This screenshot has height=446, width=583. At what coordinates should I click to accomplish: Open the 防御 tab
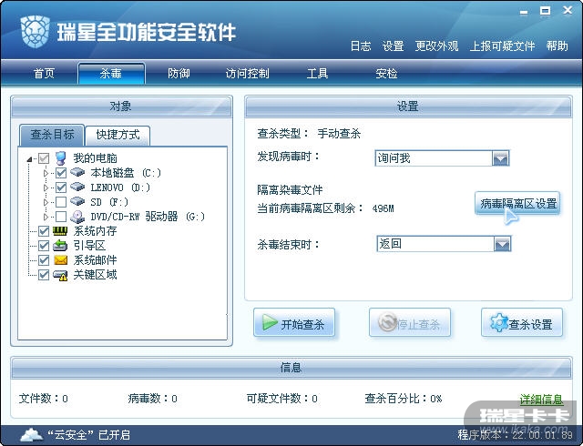[179, 73]
